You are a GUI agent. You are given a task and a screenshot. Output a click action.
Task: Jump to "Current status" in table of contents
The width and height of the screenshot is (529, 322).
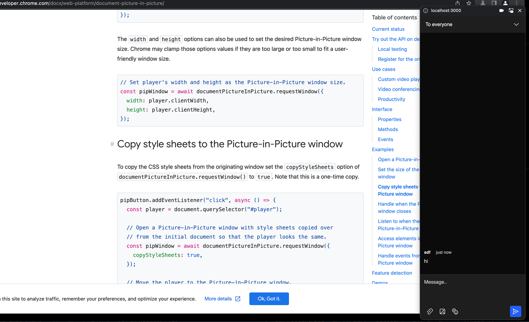point(388,29)
